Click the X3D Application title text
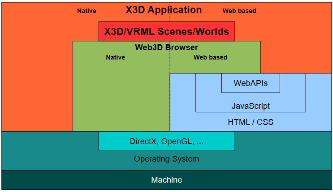This screenshot has height=192, width=333. [x=164, y=10]
